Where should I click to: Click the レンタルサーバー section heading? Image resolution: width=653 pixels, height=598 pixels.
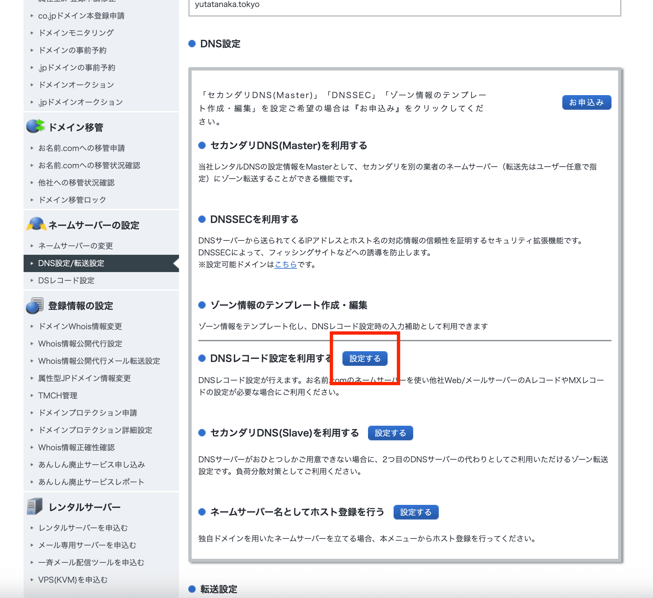coord(85,507)
